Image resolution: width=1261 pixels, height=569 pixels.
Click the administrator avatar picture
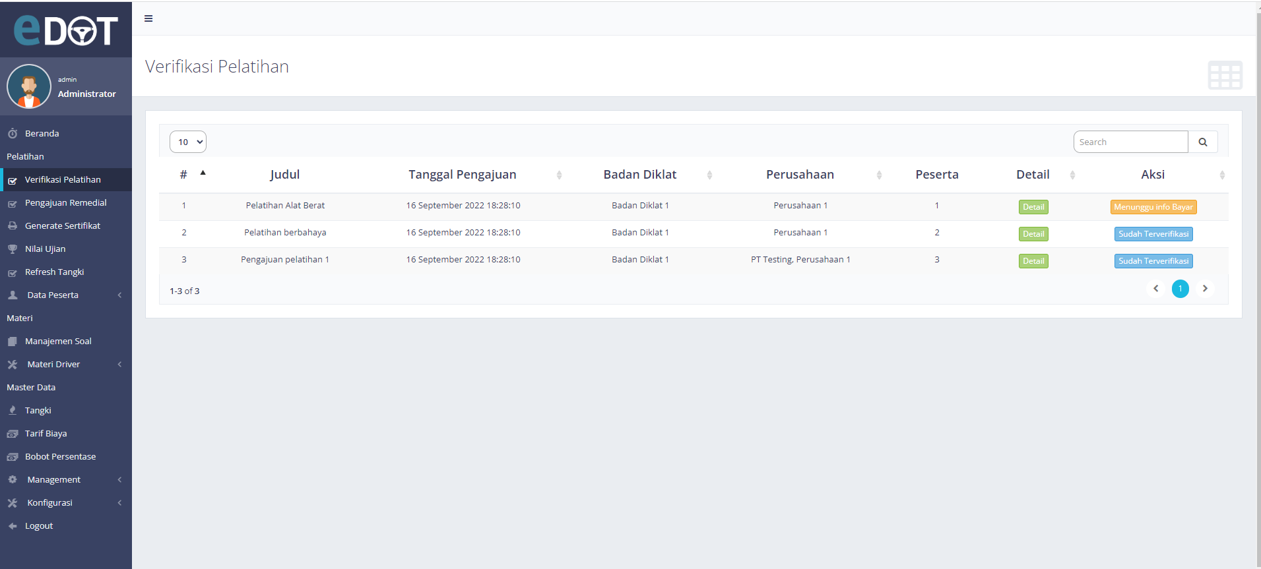[29, 86]
